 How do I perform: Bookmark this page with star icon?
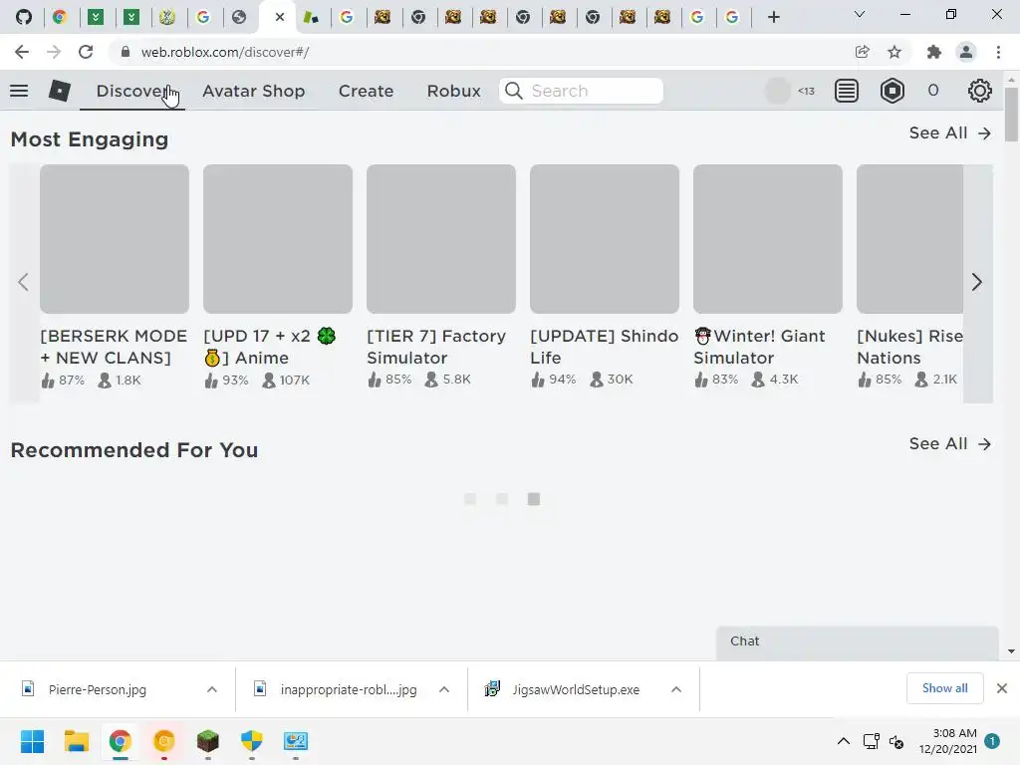coord(894,52)
